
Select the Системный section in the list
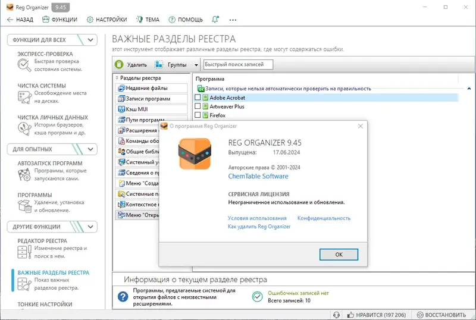pyautogui.click(x=137, y=162)
